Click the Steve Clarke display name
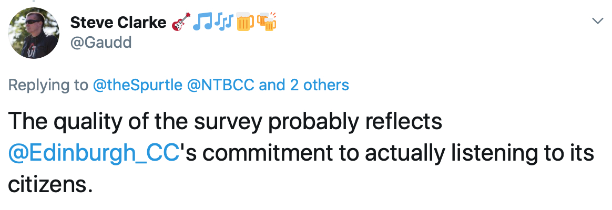 pyautogui.click(x=118, y=23)
